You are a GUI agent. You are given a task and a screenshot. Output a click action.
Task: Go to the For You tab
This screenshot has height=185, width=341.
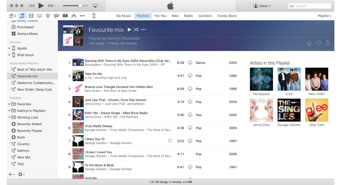tap(161, 16)
